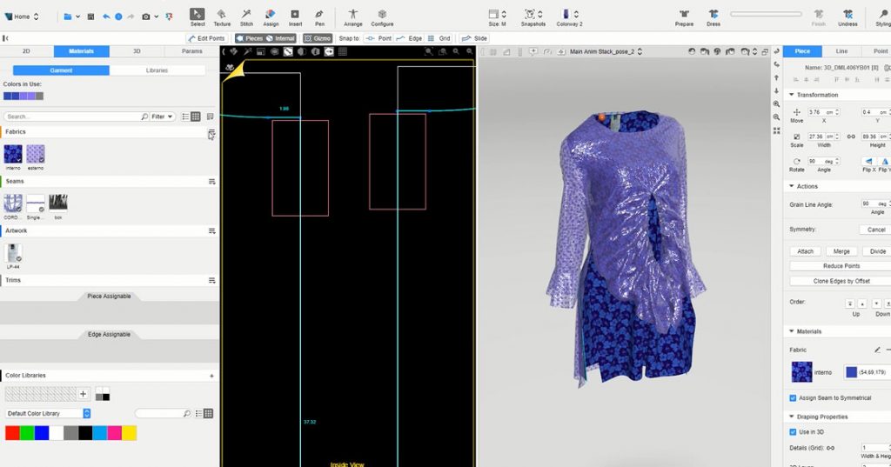Open the Configure tool
The width and height of the screenshot is (891, 467).
point(382,17)
